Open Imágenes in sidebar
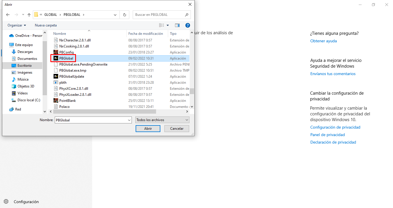Image resolution: width=393 pixels, height=208 pixels. coord(22,72)
